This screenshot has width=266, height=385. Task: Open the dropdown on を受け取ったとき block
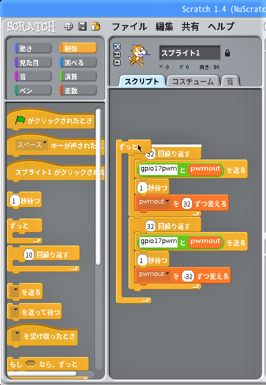coord(16,336)
